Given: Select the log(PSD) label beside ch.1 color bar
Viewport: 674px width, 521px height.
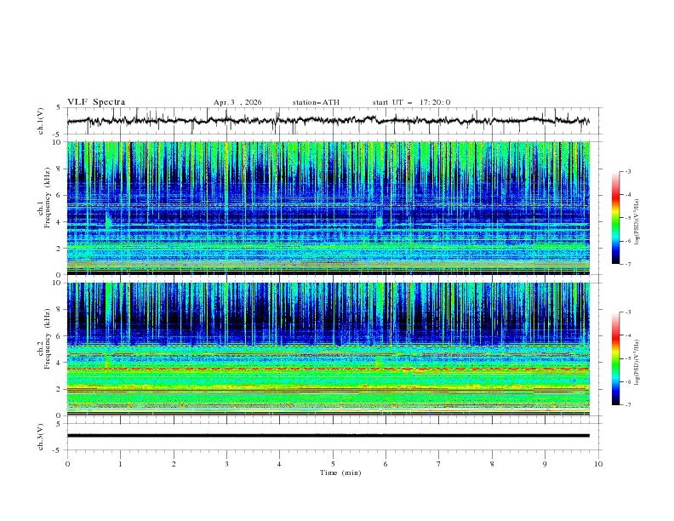Looking at the screenshot, I should [637, 222].
